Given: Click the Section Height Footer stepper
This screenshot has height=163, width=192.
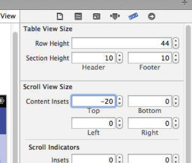Looking at the screenshot, I should click(176, 58).
